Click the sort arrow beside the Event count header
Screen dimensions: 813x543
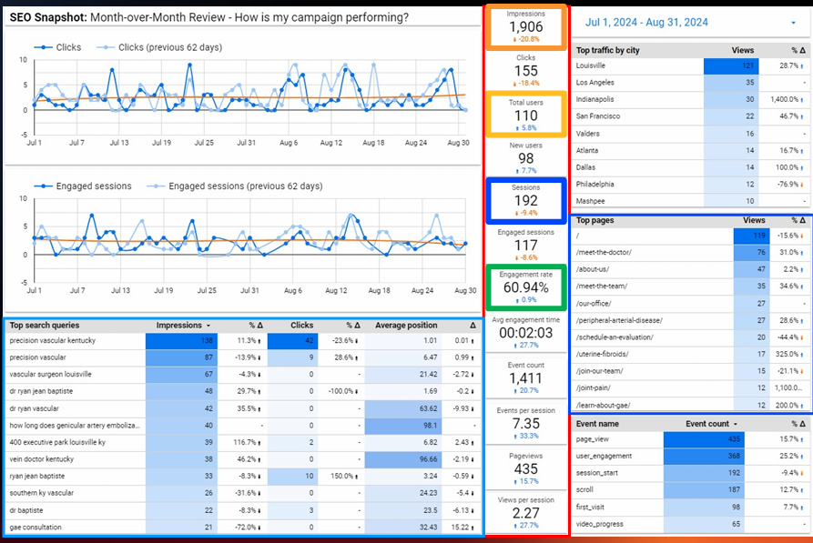pos(736,424)
